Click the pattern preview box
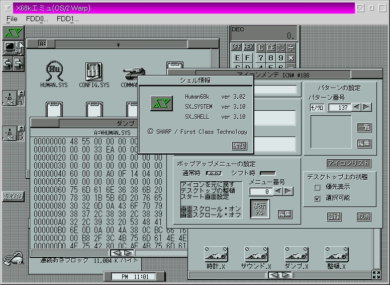390x285 pixels. (331, 132)
